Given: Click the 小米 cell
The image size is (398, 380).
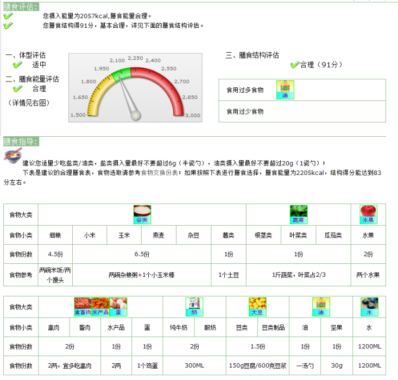Looking at the screenshot, I should [x=90, y=235].
